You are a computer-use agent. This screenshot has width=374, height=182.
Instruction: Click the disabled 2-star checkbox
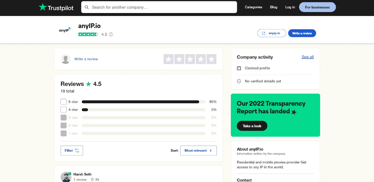64,125
